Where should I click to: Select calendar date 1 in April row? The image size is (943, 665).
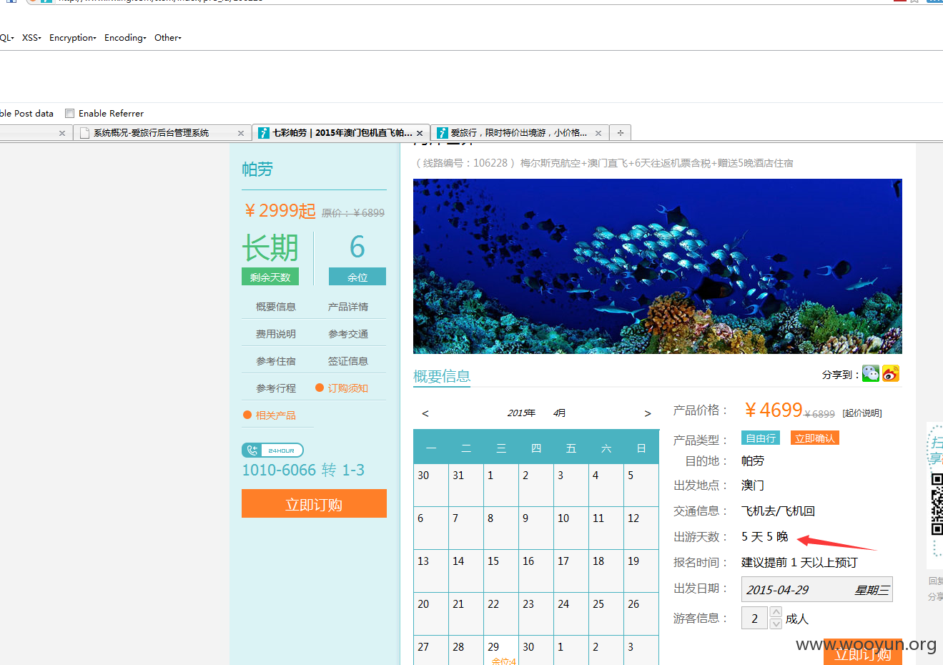[x=501, y=485]
